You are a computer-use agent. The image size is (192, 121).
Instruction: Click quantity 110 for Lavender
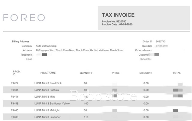click(x=86, y=117)
